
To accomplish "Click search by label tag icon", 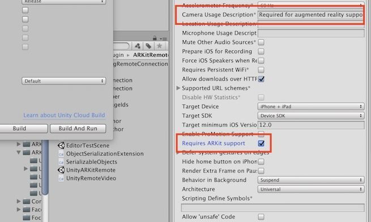I will tap(148, 46).
